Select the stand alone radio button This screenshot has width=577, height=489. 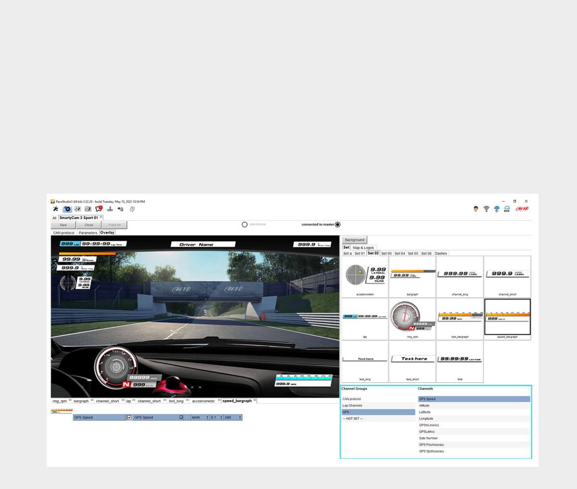point(245,225)
